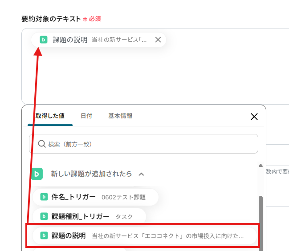Screen dimensions: 289x251
Task: Click the value list scrollbar thumb
Action: click(x=261, y=223)
